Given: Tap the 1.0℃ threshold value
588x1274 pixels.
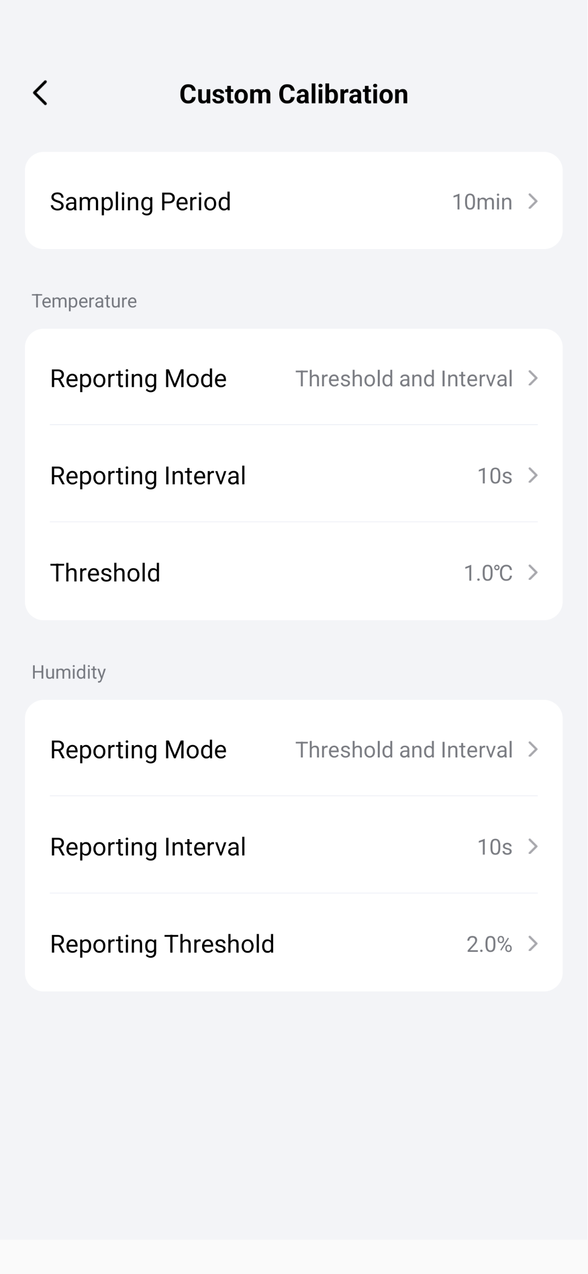Looking at the screenshot, I should [487, 573].
